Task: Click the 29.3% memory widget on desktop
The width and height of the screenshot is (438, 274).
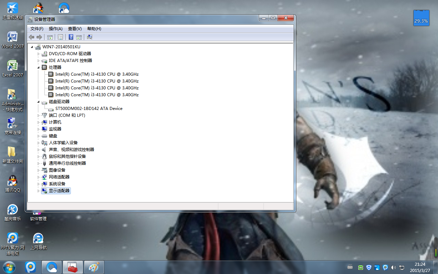Action: pyautogui.click(x=421, y=18)
